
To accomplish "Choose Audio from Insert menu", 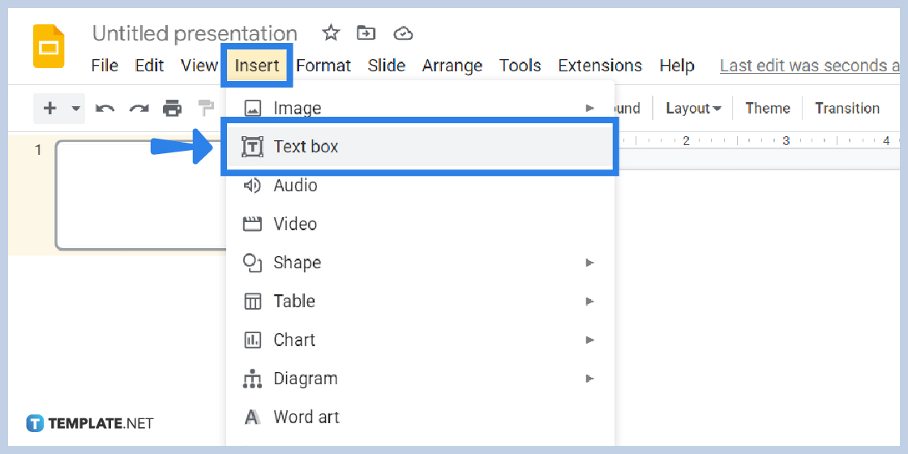I will tap(420, 186).
